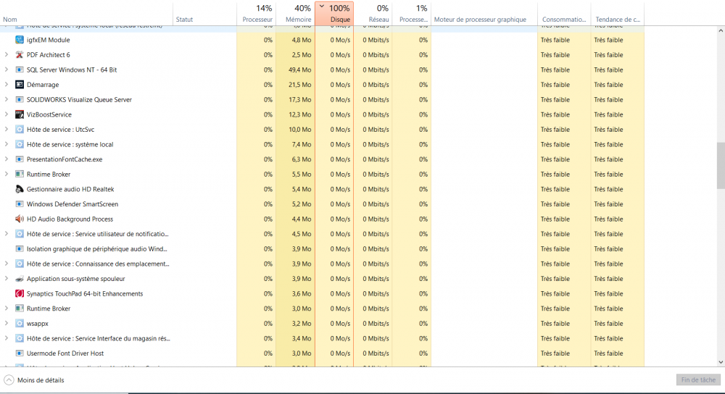Sort processes by Mémoire column
This screenshot has width=725, height=394.
pos(296,13)
